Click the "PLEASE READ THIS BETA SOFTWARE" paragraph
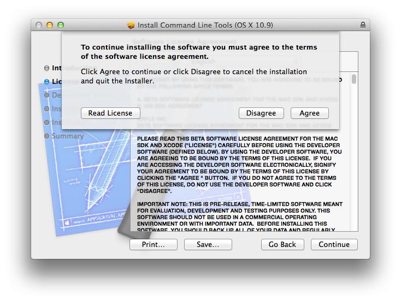Viewport: 401px width, 302px height. coord(239,165)
